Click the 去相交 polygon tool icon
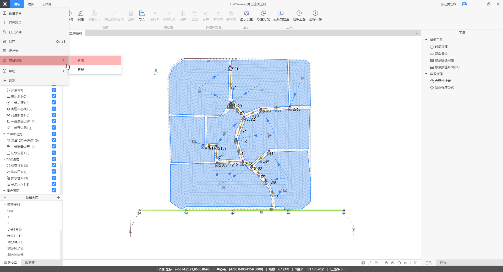Viewport: 503px width, 272px height. point(231,13)
